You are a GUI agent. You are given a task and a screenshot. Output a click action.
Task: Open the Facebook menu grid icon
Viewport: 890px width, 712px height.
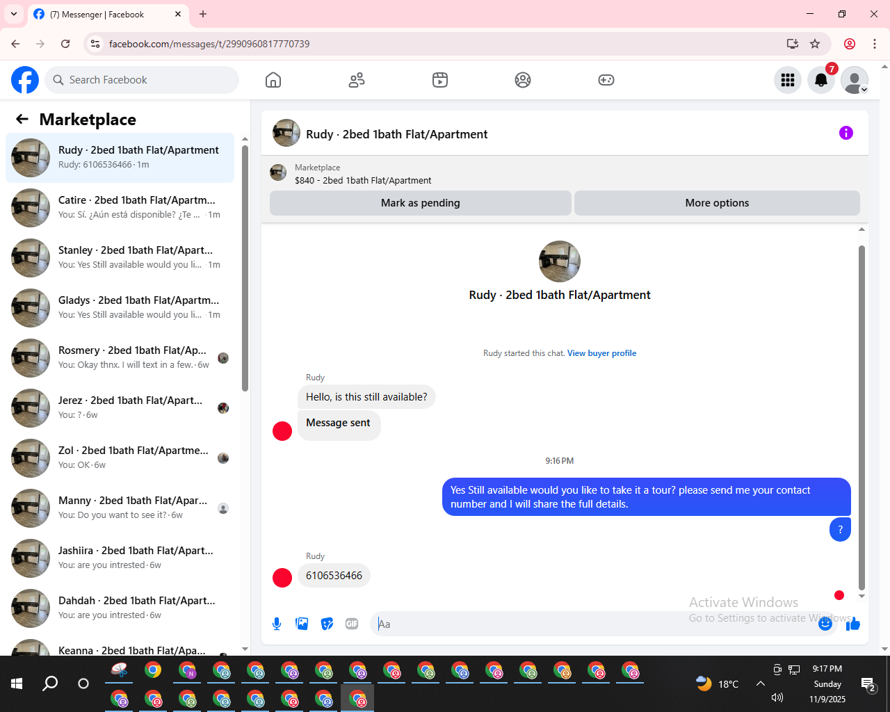click(x=788, y=80)
